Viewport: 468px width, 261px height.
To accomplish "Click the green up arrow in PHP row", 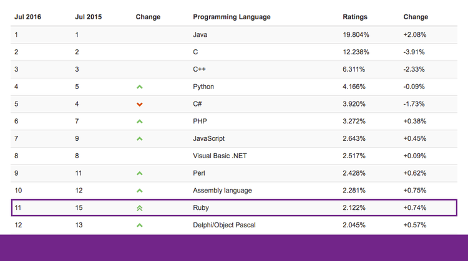I will 140,121.
